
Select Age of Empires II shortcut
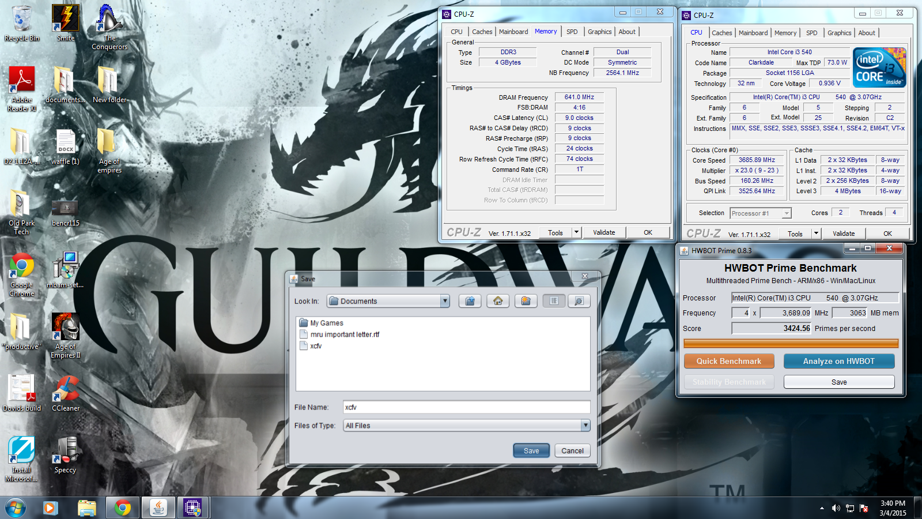click(66, 336)
